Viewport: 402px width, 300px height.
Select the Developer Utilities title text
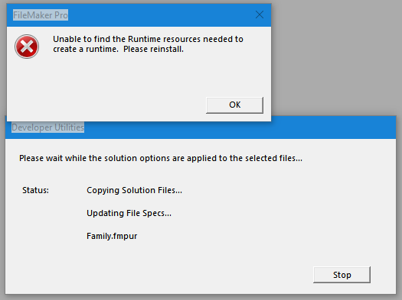click(48, 127)
